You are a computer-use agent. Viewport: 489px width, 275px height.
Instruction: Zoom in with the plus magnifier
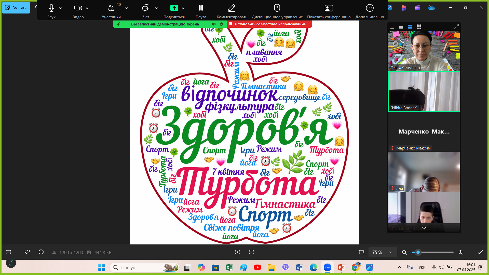(x=461, y=252)
